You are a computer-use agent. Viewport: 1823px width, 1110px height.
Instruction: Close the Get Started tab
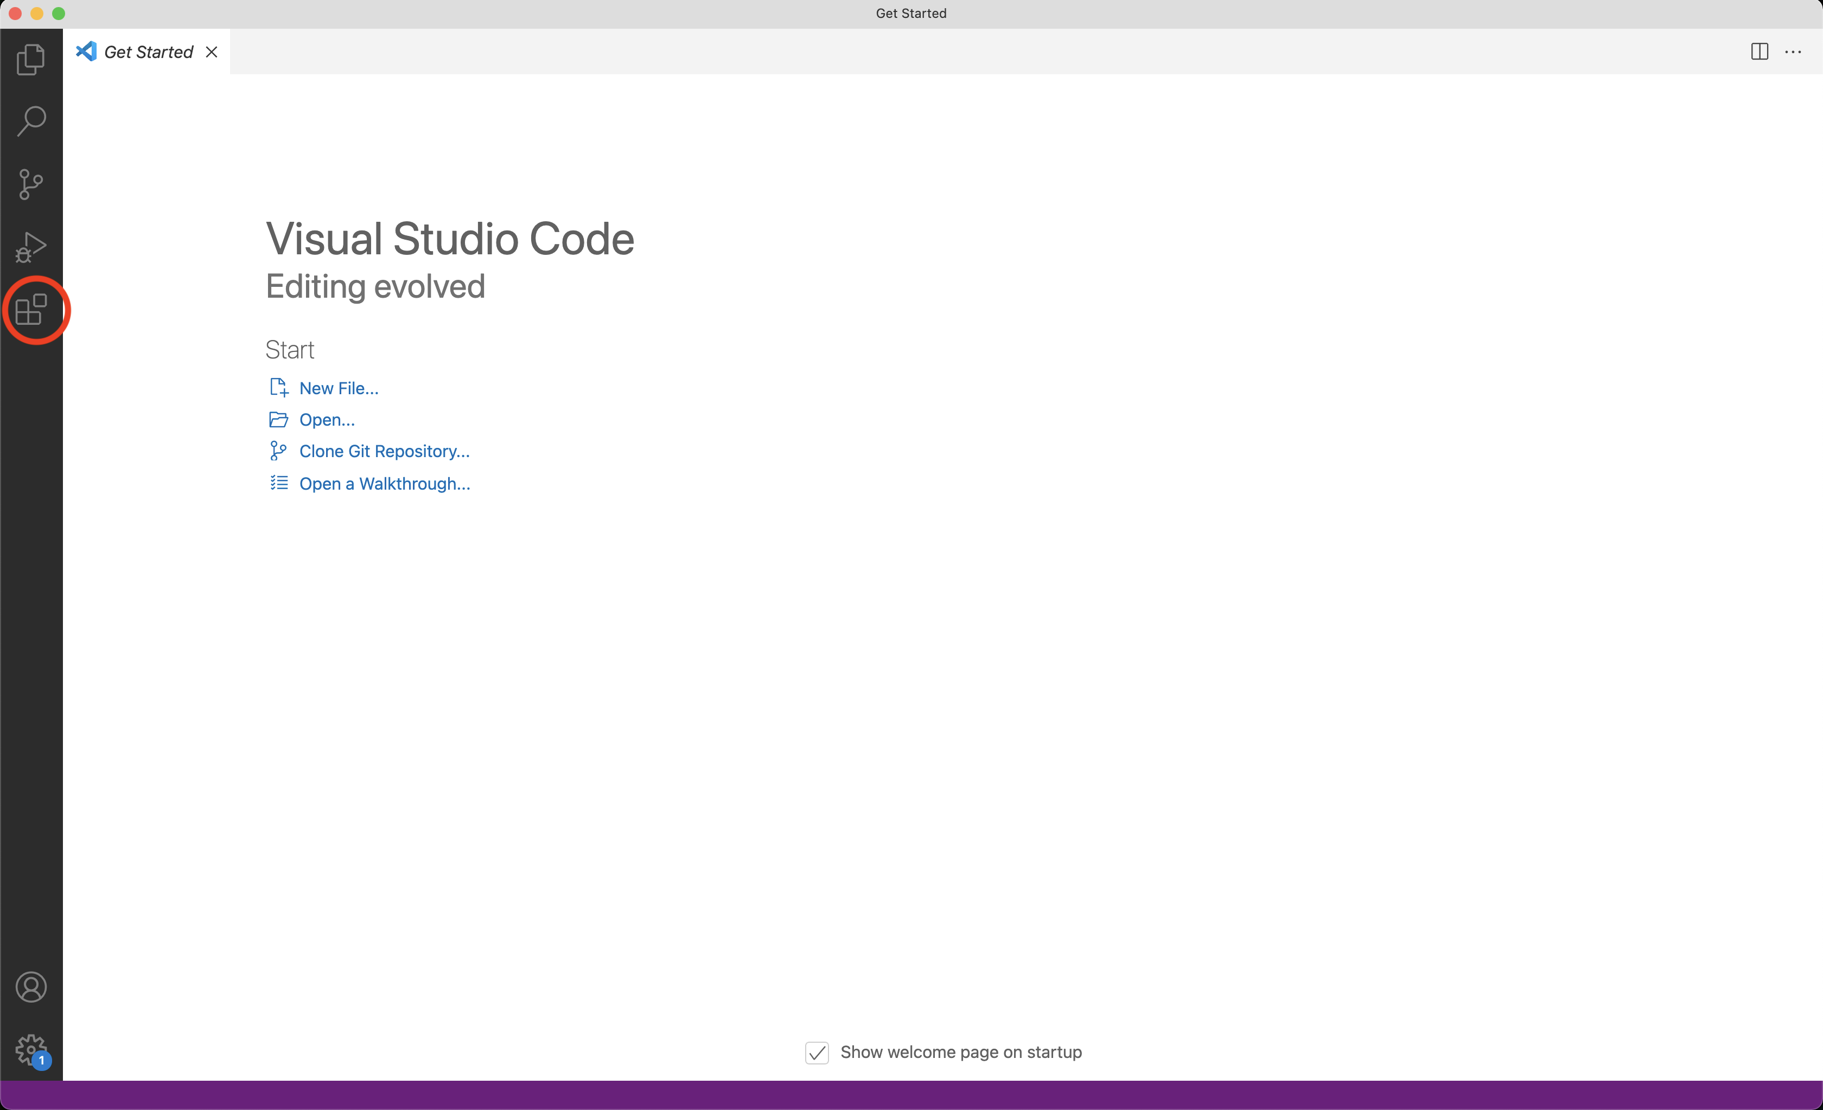212,52
